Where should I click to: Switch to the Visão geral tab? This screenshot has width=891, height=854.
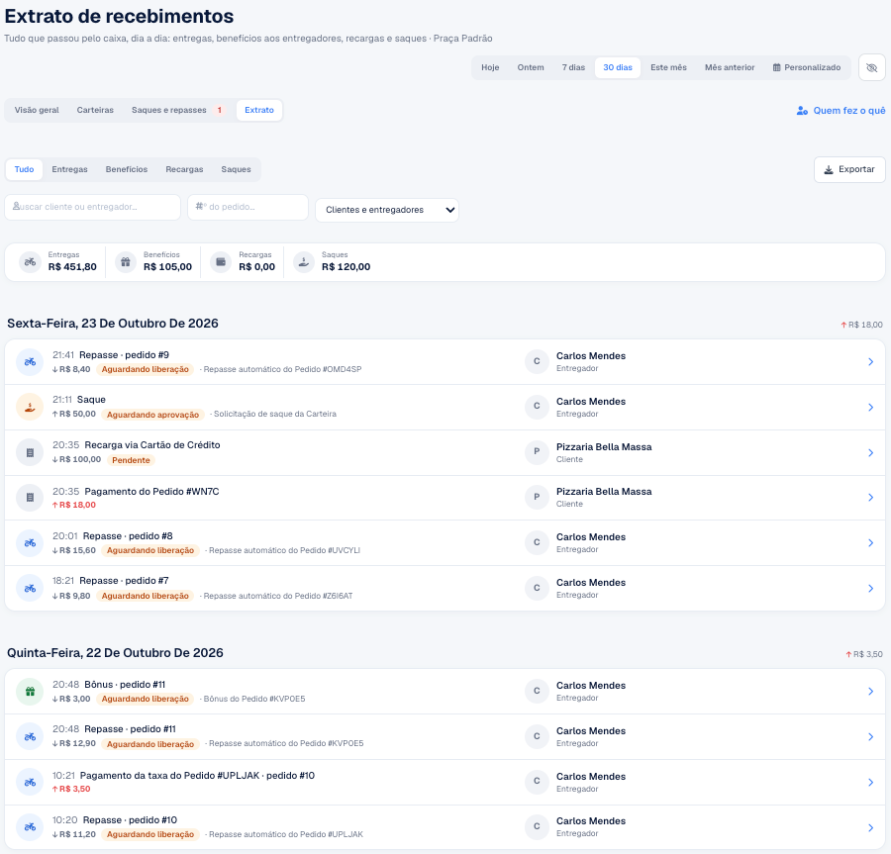[37, 110]
